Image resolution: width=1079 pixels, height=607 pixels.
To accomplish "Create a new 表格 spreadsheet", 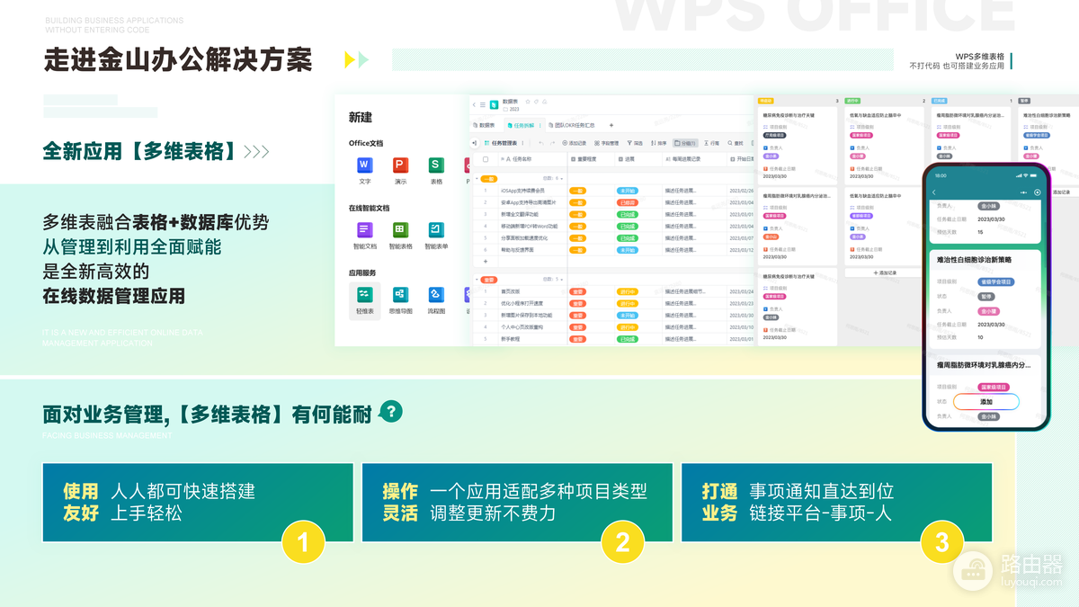I will click(436, 165).
